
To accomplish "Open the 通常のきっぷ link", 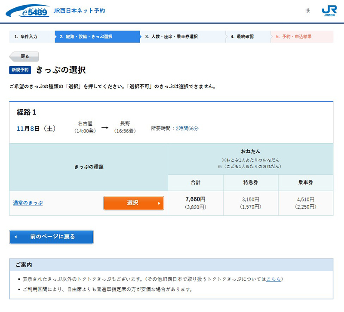I will (x=28, y=203).
